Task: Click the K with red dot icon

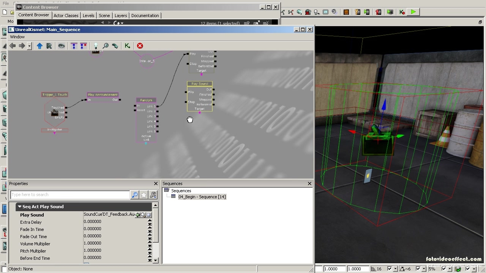Action: pos(402,12)
